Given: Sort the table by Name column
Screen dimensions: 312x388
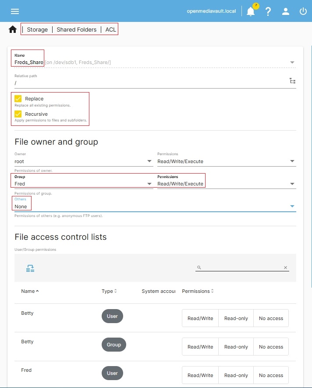Looking at the screenshot, I should (x=30, y=291).
